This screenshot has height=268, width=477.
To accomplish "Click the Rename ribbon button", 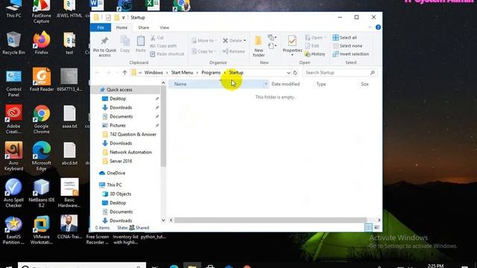I will 233,51.
